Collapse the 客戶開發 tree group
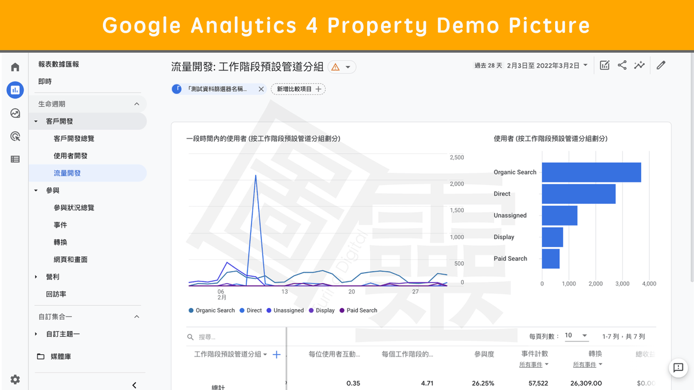The image size is (694, 390). tap(36, 121)
